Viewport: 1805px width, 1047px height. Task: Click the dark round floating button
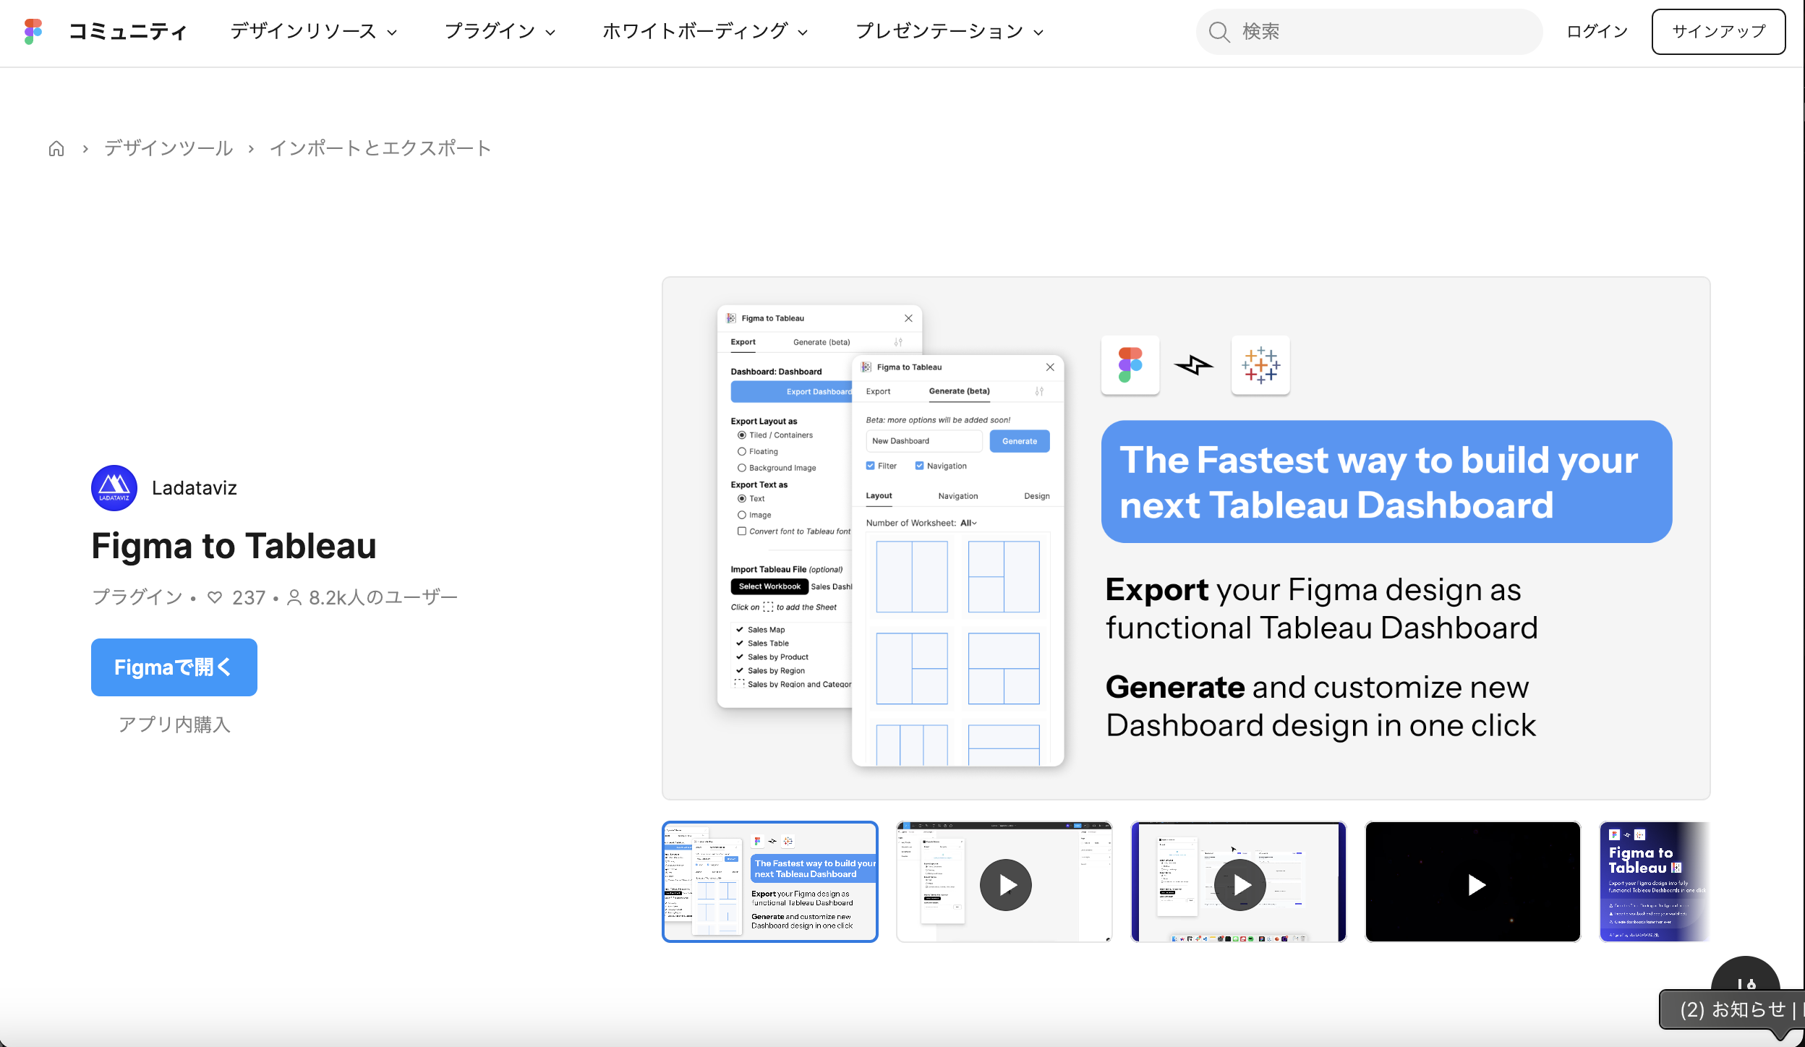pyautogui.click(x=1746, y=975)
